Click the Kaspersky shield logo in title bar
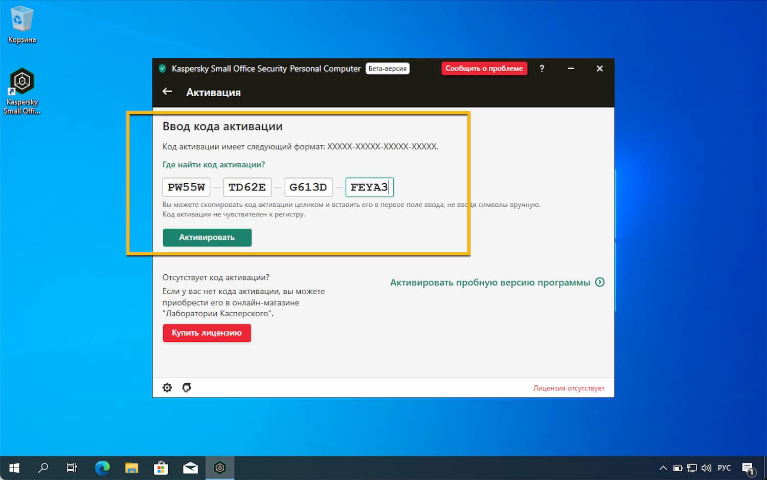The image size is (767, 480). click(163, 68)
